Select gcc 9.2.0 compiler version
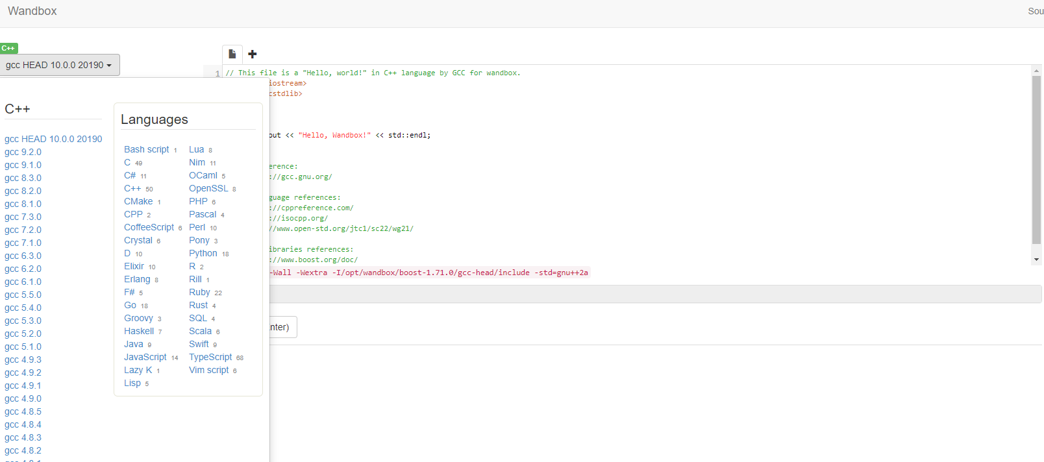 [23, 152]
